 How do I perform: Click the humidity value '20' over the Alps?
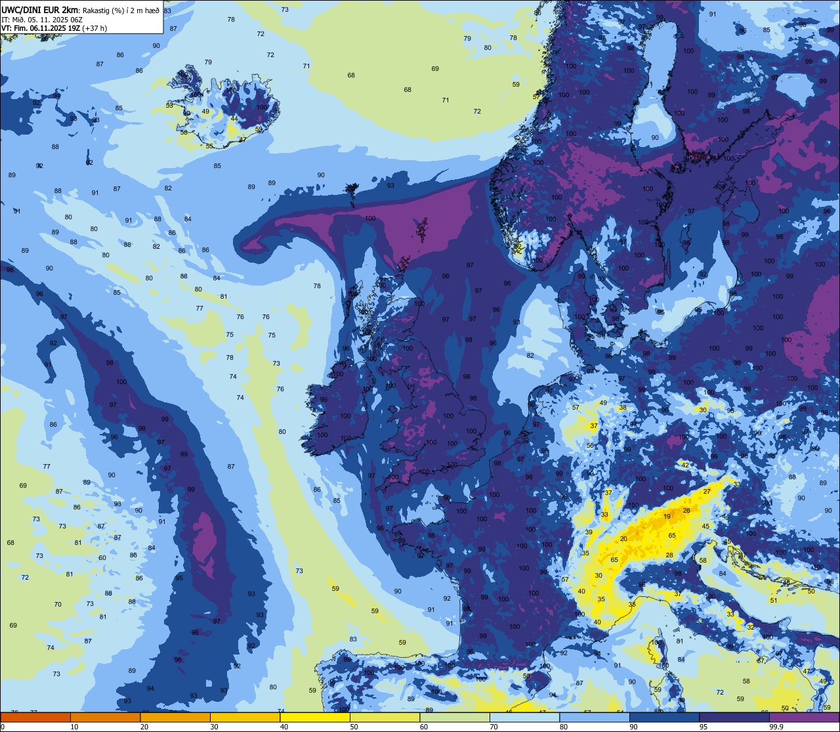click(623, 539)
